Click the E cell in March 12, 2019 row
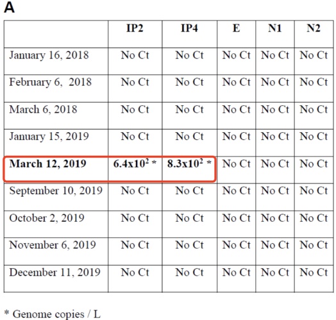The width and height of the screenshot is (336, 320). point(236,164)
